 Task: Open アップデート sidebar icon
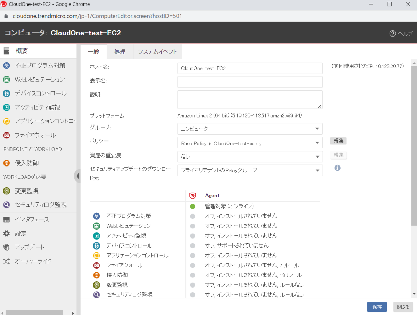click(6, 247)
